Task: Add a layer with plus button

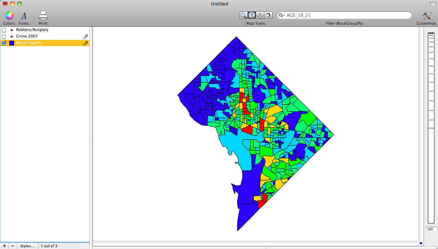Action: (x=4, y=246)
